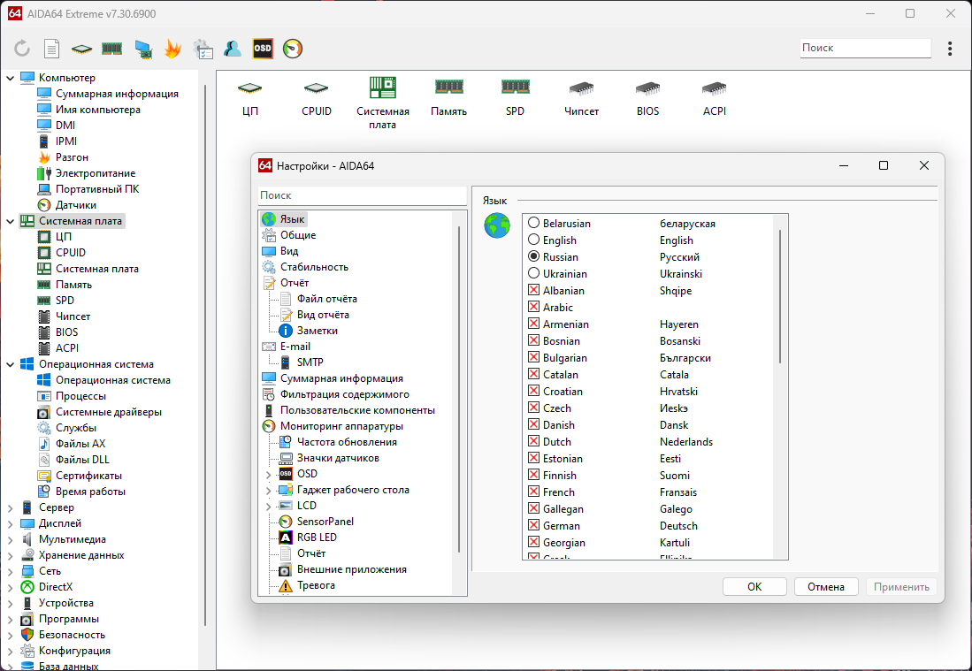Click OK in the settings dialog

pyautogui.click(x=754, y=587)
